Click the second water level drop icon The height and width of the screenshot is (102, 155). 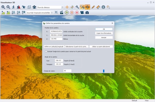19,13
